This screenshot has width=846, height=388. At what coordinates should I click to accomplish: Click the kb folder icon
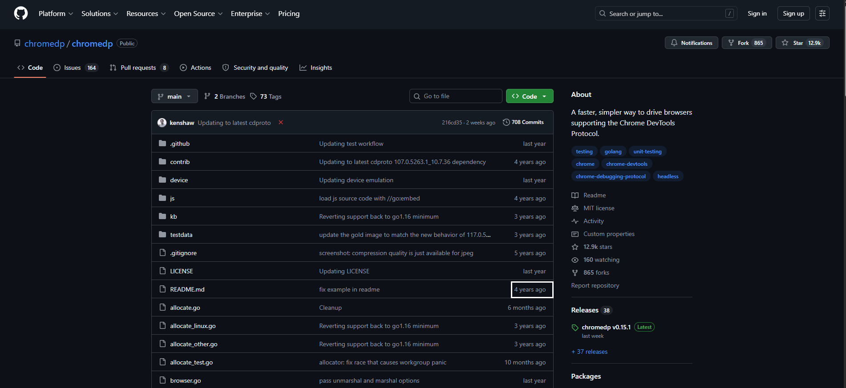[x=162, y=216]
